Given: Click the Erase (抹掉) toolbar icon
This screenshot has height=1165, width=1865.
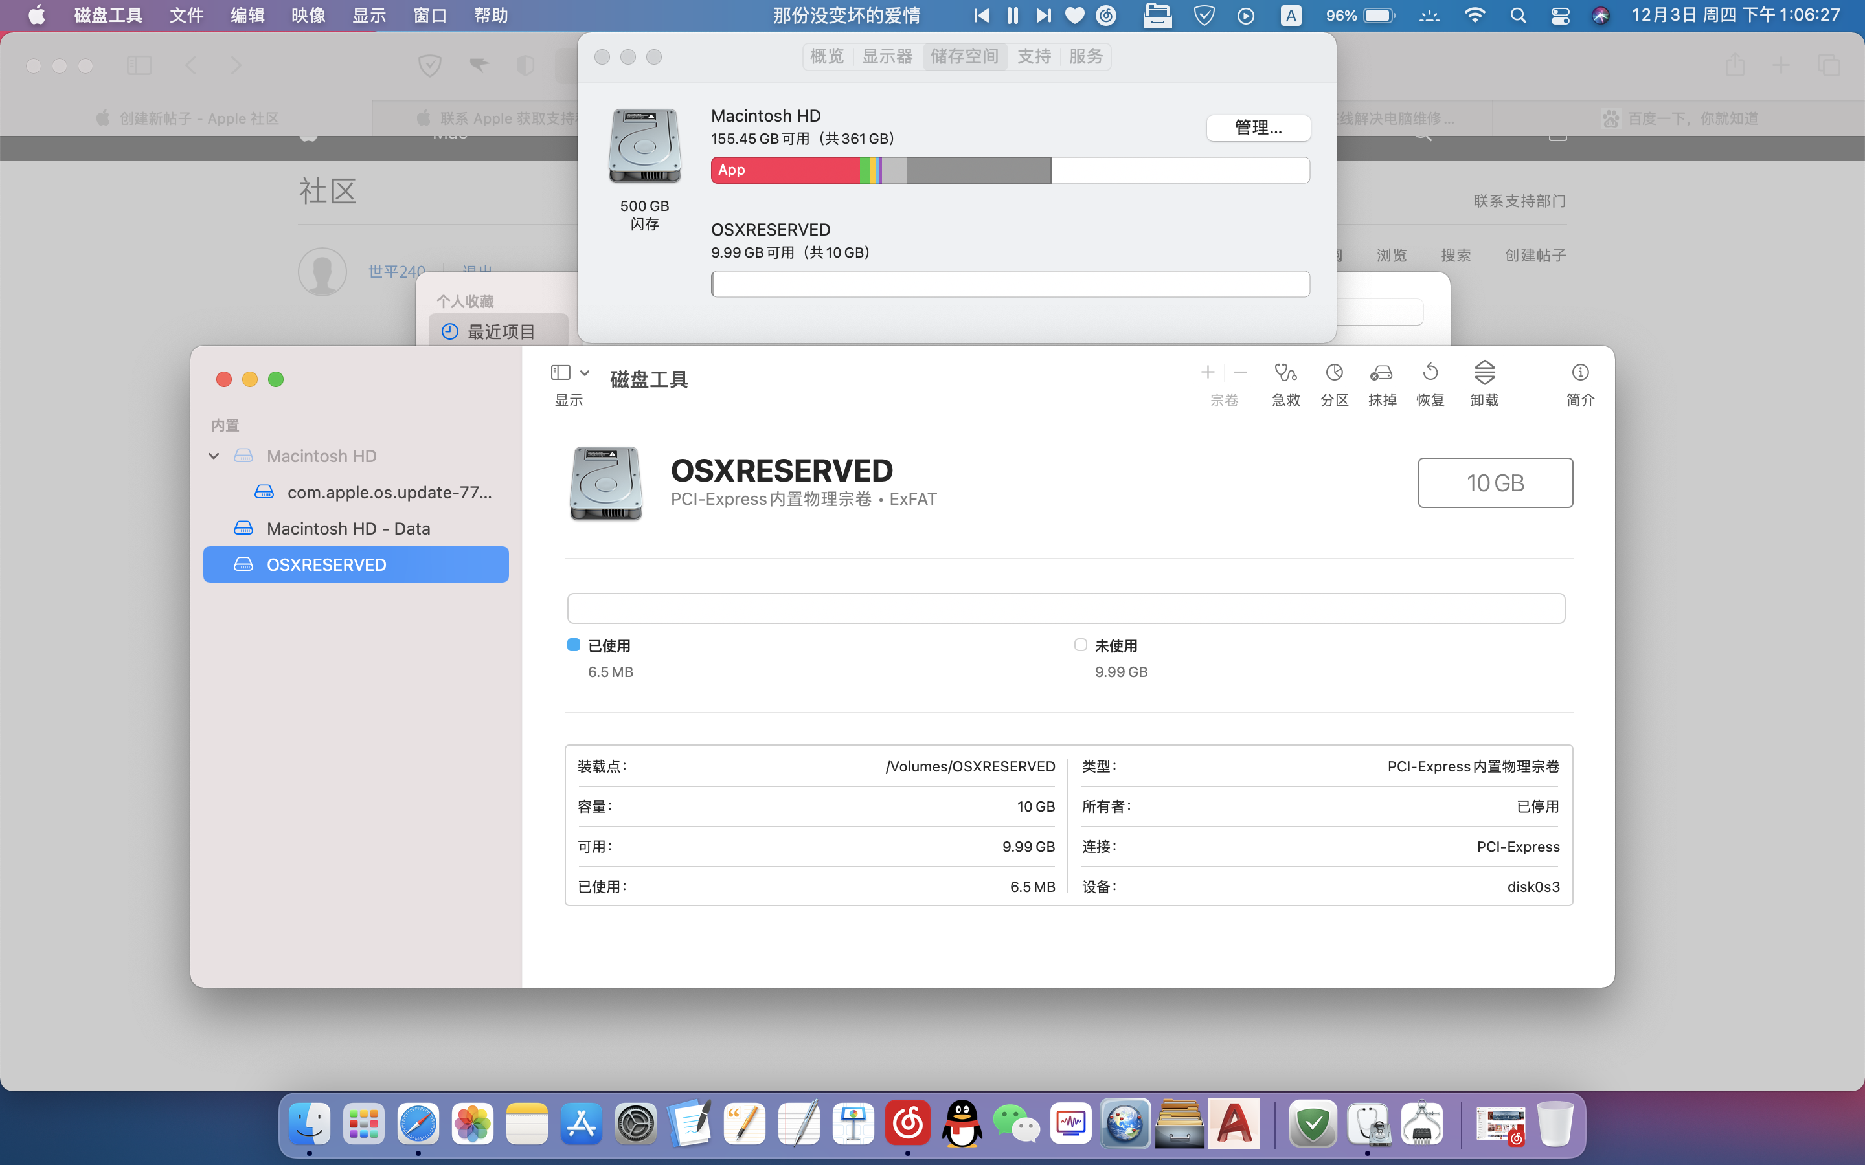Looking at the screenshot, I should pos(1381,373).
